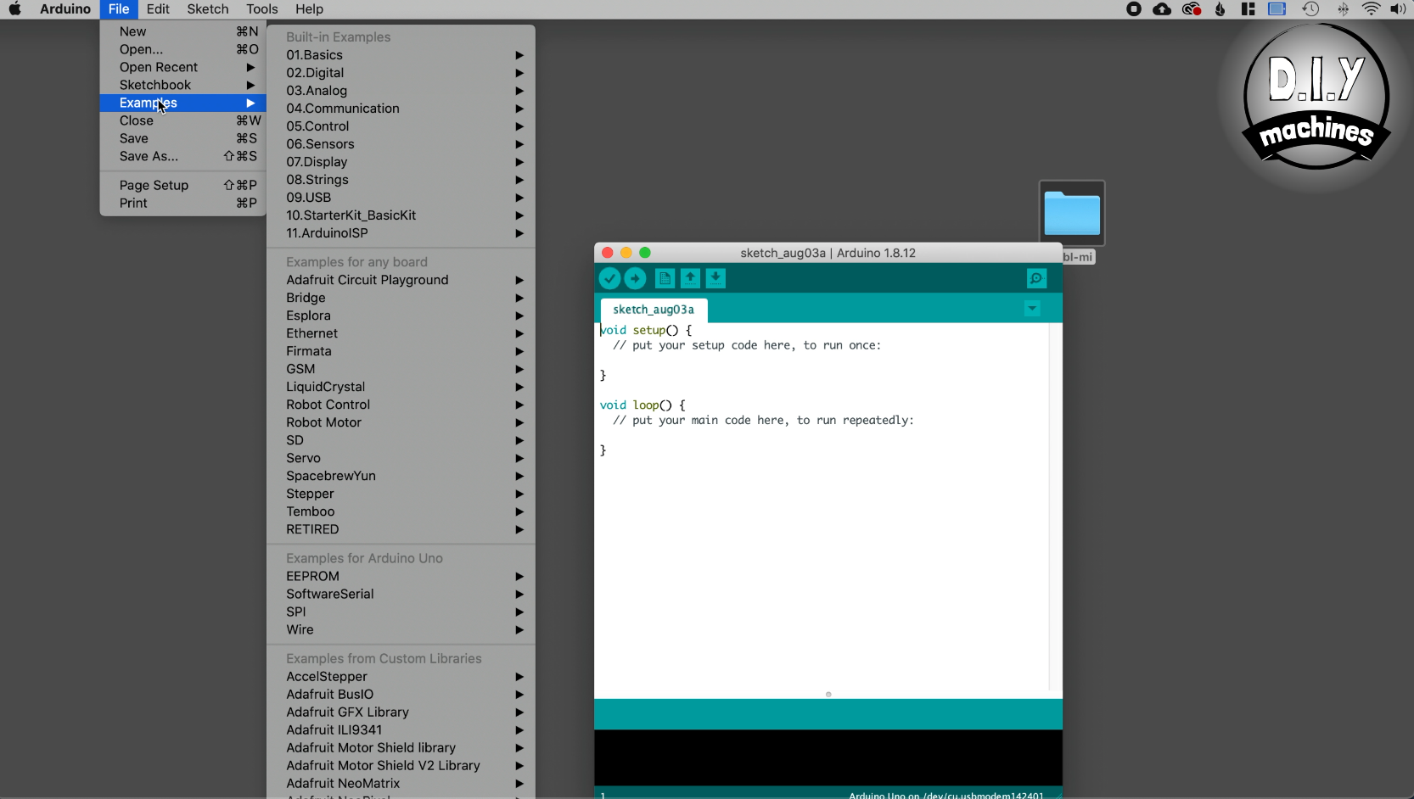
Task: Expand the Firmata examples
Action: tap(401, 351)
